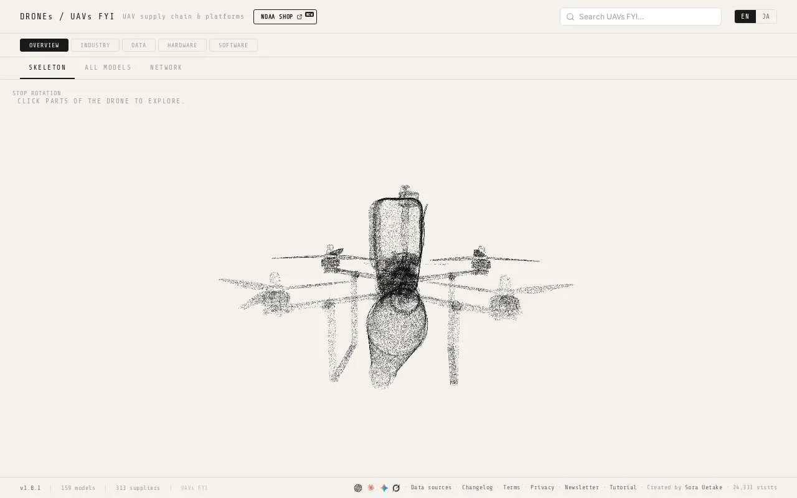Open the Software tab
797x498 pixels.
(x=233, y=45)
